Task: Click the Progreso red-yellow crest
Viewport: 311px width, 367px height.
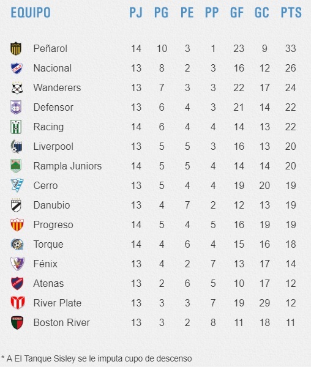Action: click(17, 224)
